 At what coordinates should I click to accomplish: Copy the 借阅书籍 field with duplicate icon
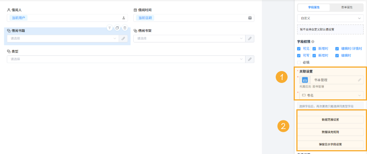pyautogui.click(x=117, y=28)
